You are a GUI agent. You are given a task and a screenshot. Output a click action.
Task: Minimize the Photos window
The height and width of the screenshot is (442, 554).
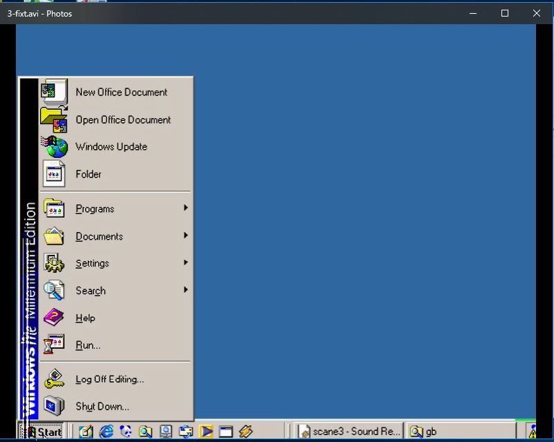[473, 13]
